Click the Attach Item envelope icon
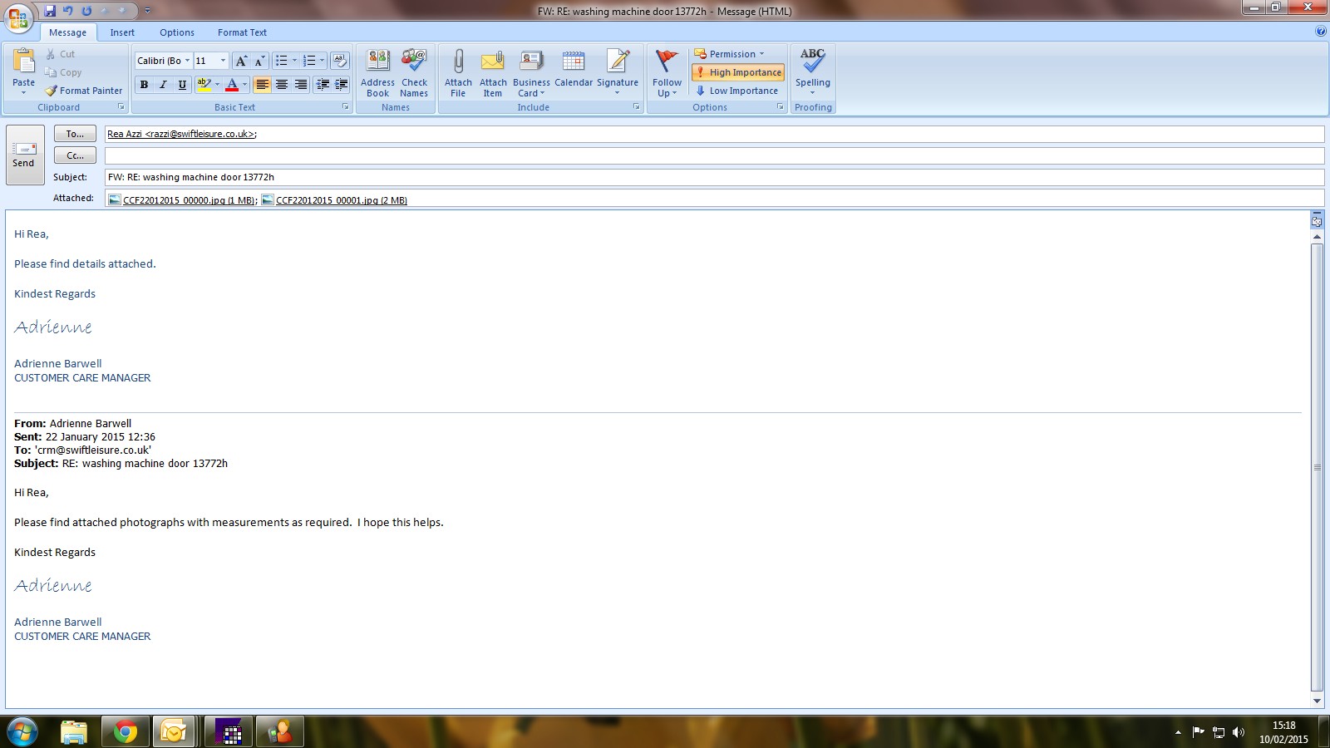Screen dimensions: 1330x748 point(493,63)
